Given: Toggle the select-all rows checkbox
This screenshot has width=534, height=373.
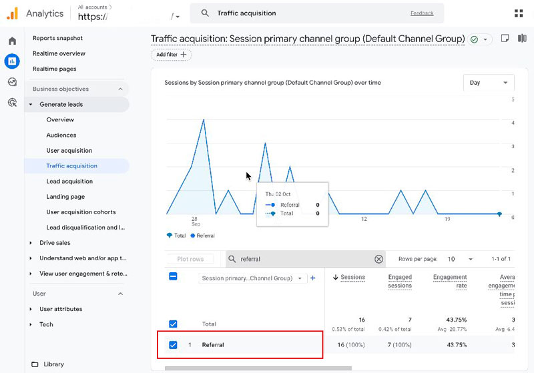Looking at the screenshot, I should point(173,276).
